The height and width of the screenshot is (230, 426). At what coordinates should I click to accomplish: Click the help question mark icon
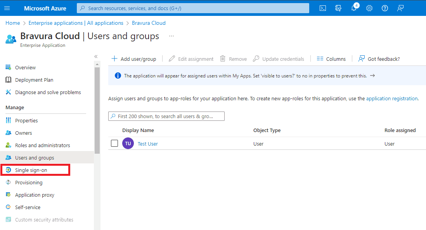385,8
